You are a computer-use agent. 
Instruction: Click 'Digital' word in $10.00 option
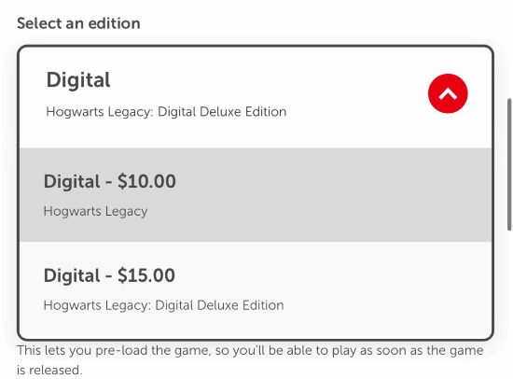point(72,182)
